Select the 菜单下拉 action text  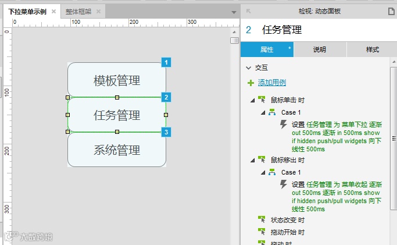(337, 137)
